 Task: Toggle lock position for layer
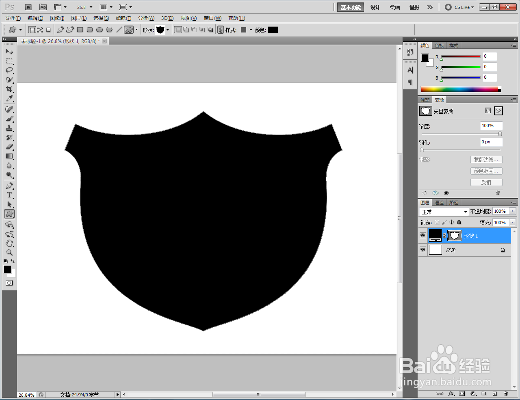click(x=451, y=222)
